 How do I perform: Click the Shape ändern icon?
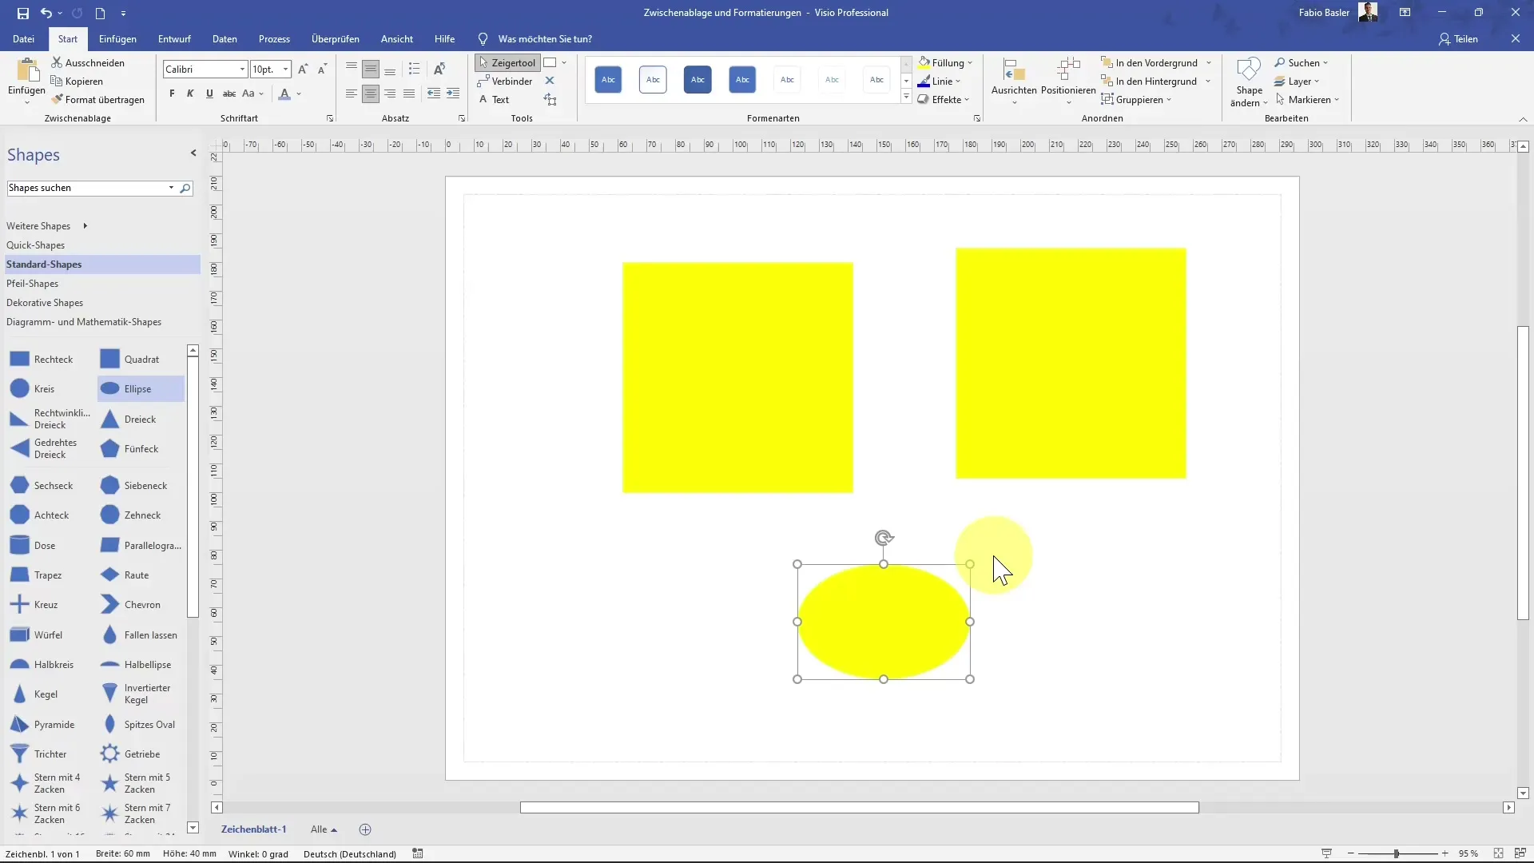click(x=1249, y=70)
